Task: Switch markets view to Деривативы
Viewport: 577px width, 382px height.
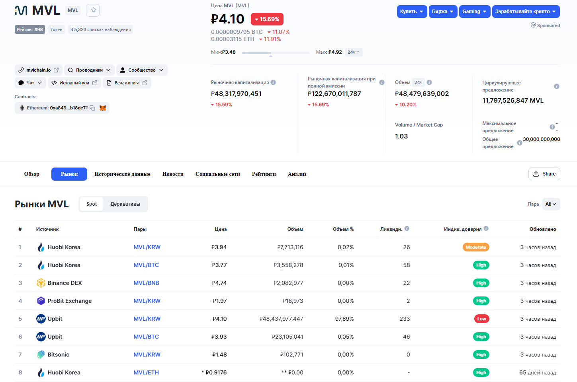Action: (125, 204)
